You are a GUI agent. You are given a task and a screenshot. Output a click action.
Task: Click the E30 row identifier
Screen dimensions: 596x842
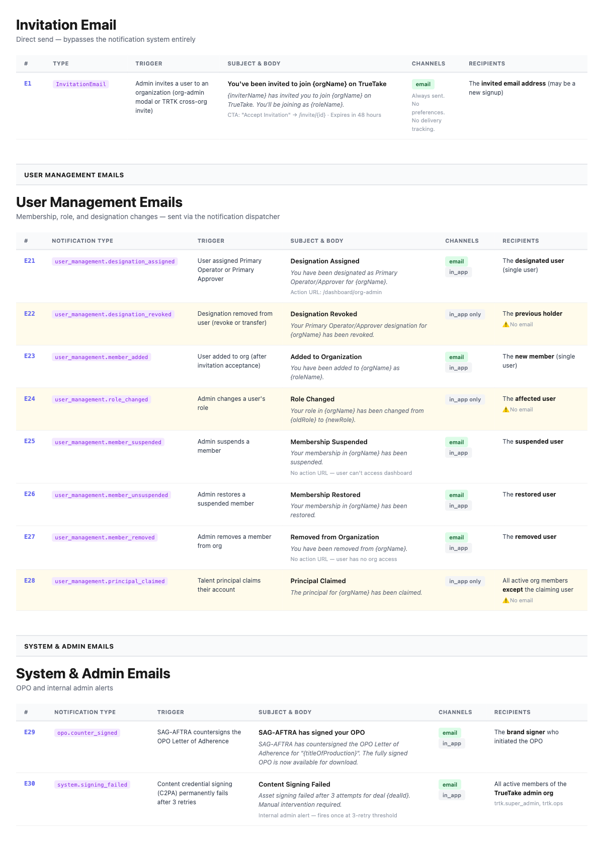click(30, 784)
